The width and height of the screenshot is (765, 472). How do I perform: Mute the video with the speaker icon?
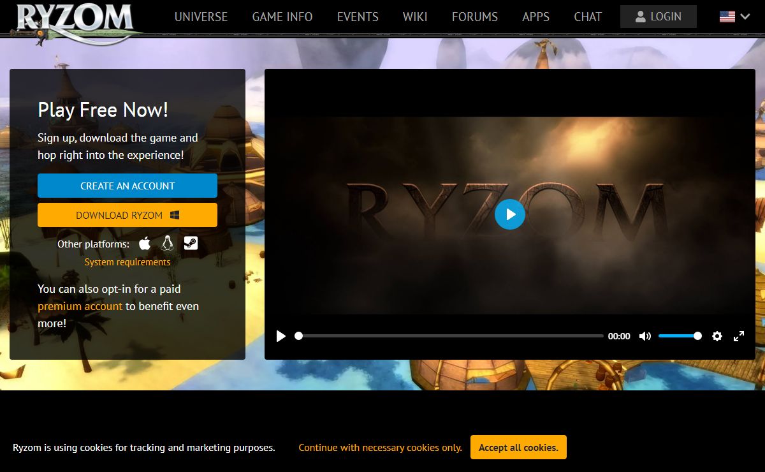645,336
